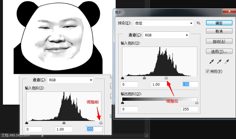
Task: Select the white point eyedropper
Action: pyautogui.click(x=227, y=61)
